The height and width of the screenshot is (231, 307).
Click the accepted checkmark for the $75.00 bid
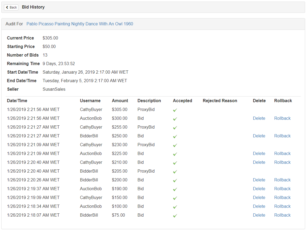point(175,216)
